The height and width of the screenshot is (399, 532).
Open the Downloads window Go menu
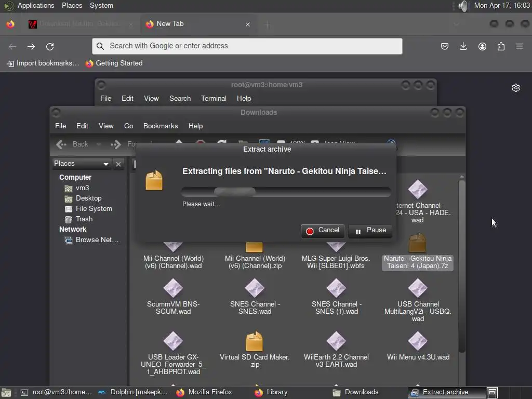pos(128,126)
